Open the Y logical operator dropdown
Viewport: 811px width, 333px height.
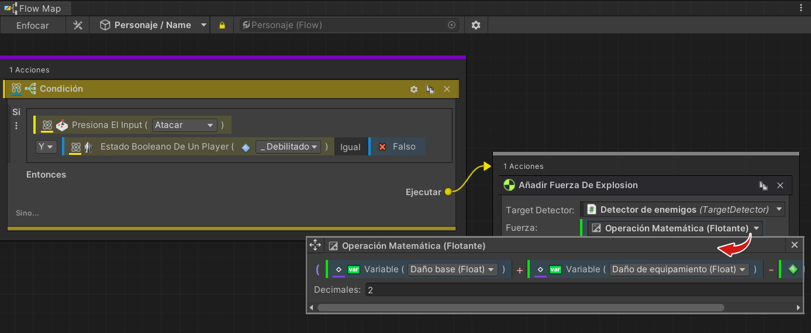pos(46,147)
